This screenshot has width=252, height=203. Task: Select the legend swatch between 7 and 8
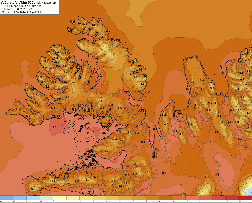(152, 198)
